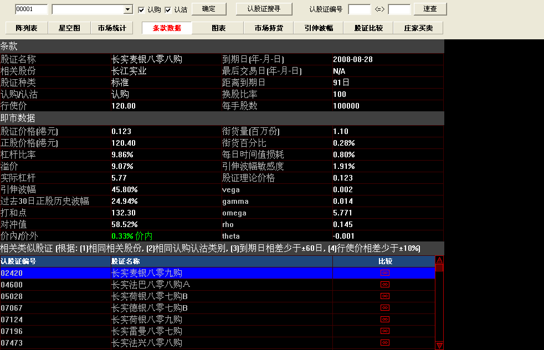Toggle the 认沽 checkbox
The width and height of the screenshot is (544, 350).
pos(168,9)
